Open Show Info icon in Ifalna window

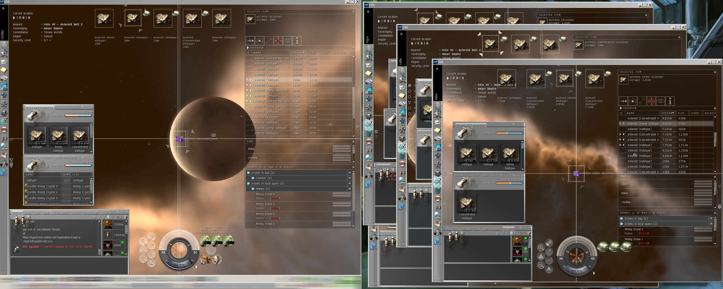(670, 101)
